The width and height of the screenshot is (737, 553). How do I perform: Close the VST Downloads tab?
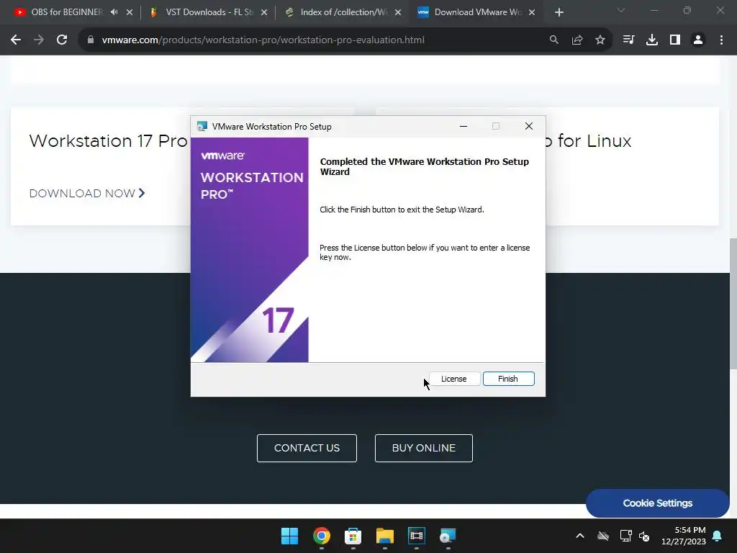264,12
